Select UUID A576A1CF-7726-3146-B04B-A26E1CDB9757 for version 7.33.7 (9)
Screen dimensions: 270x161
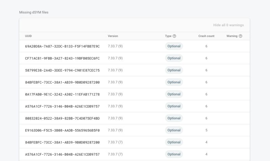[x=62, y=106]
